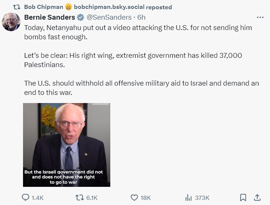Like the tweet with the heart icon
This screenshot has height=205, width=270.
[134, 197]
